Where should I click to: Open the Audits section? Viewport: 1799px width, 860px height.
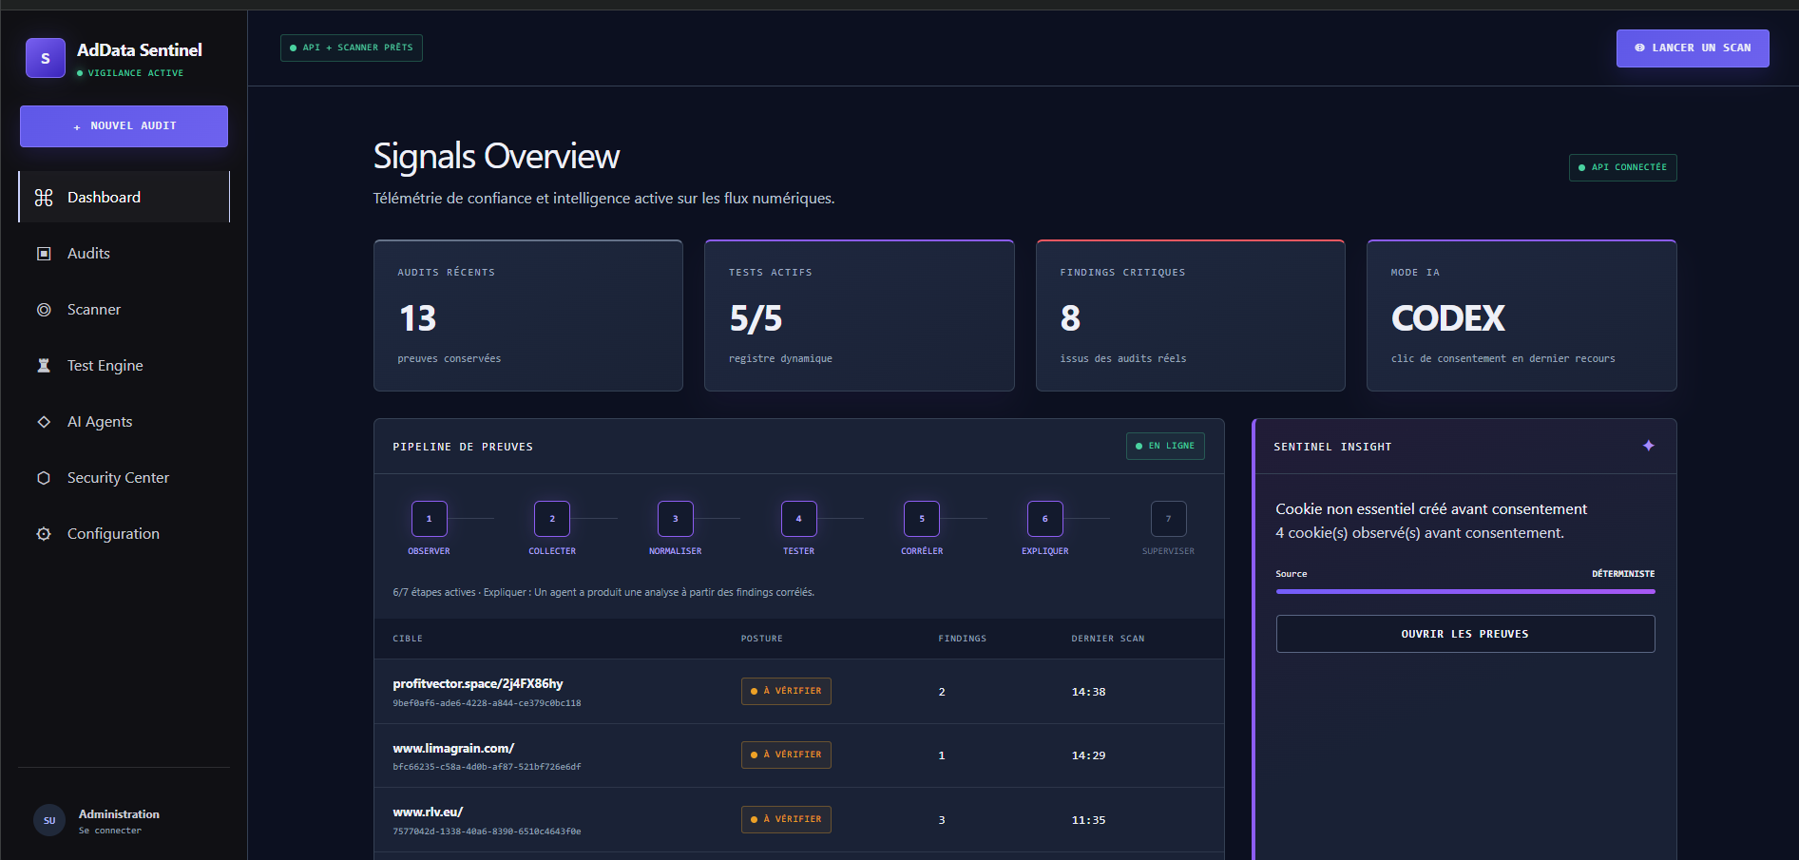(124, 254)
